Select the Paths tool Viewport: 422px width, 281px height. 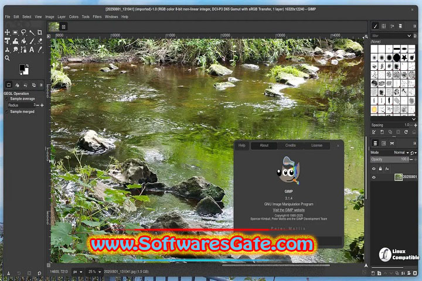23,50
